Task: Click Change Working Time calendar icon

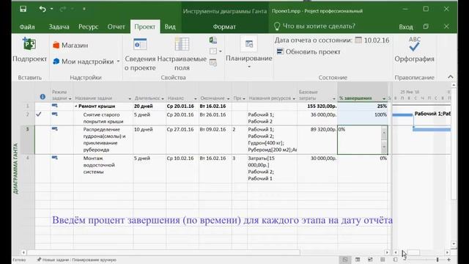Action: 213,62
